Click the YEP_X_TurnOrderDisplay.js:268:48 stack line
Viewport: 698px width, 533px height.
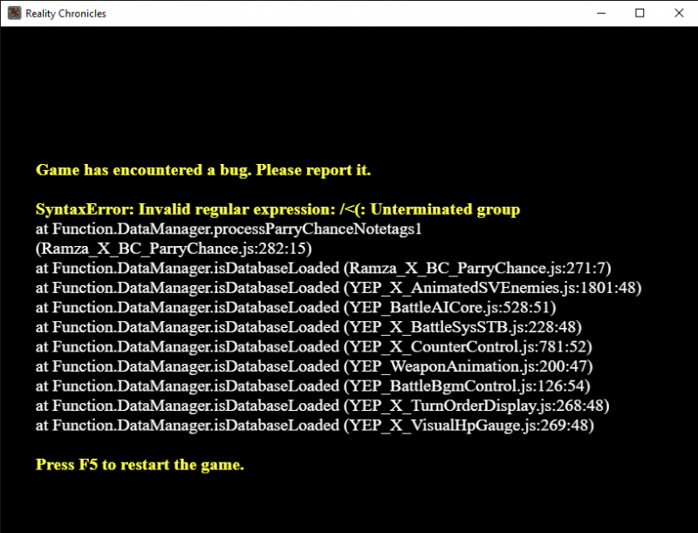click(x=322, y=406)
